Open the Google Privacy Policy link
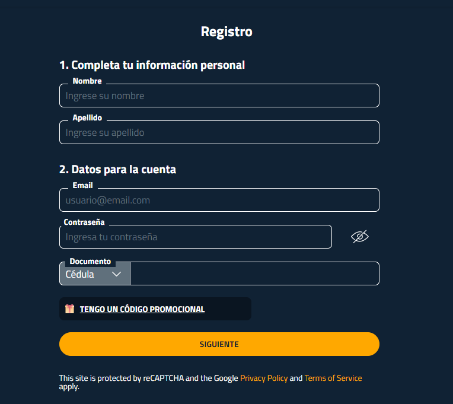This screenshot has height=404, width=453. [x=264, y=378]
